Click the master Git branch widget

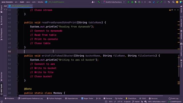coord(136,102)
